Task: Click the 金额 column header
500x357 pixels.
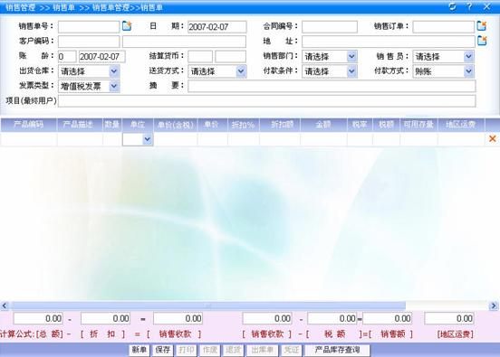Action: point(323,125)
